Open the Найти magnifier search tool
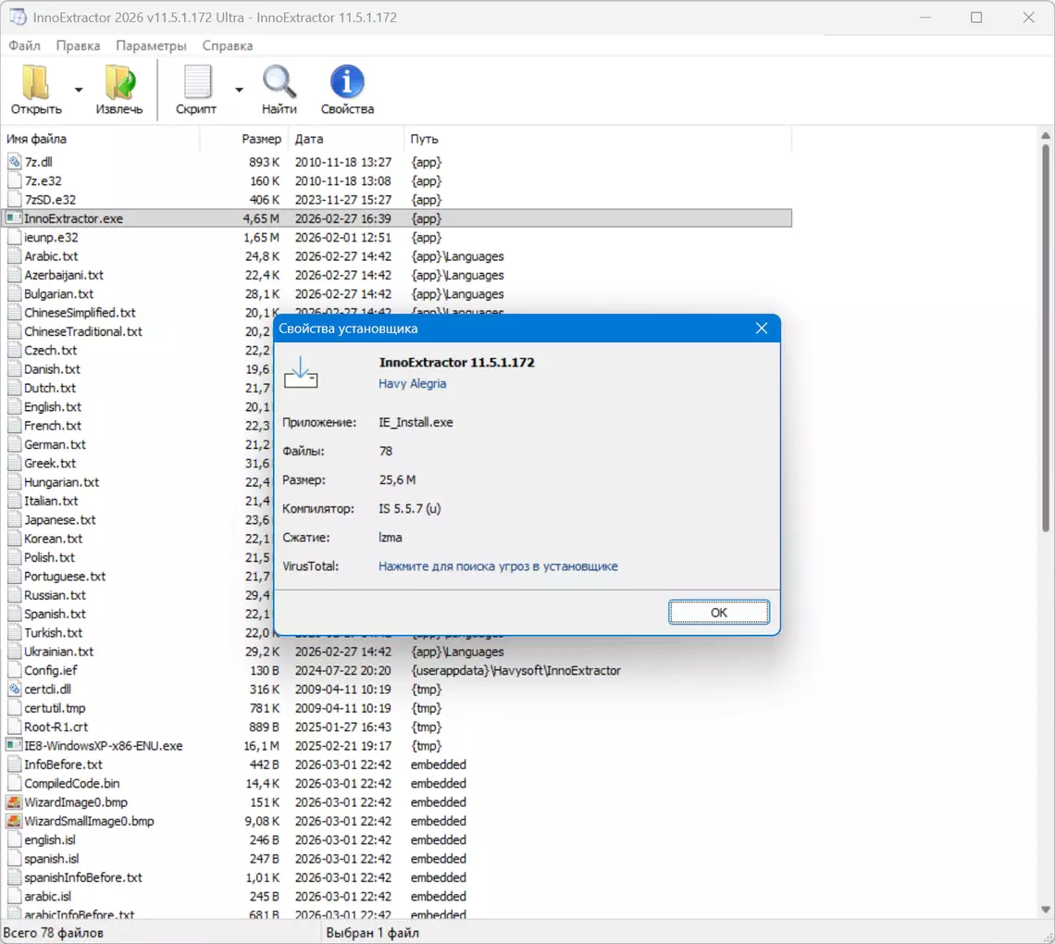Screen dimensions: 1055x944 point(279,83)
